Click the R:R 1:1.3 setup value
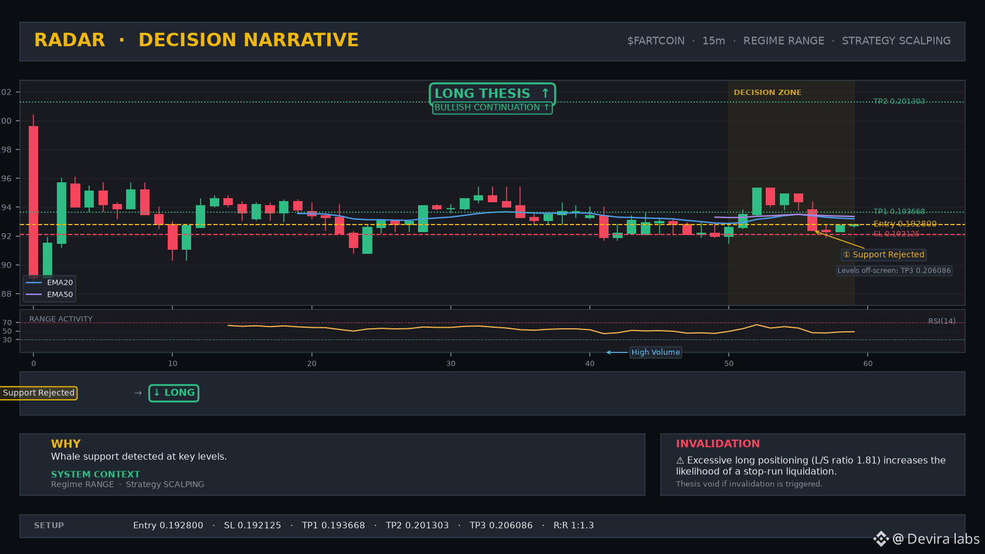The height and width of the screenshot is (554, 985). (573, 526)
